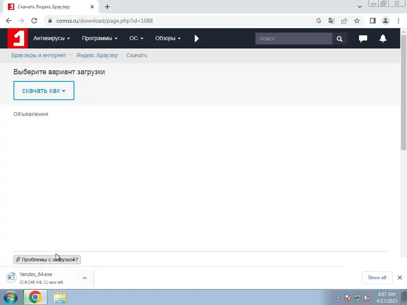This screenshot has width=407, height=305.
Task: Reload the current page
Action: pos(34,21)
